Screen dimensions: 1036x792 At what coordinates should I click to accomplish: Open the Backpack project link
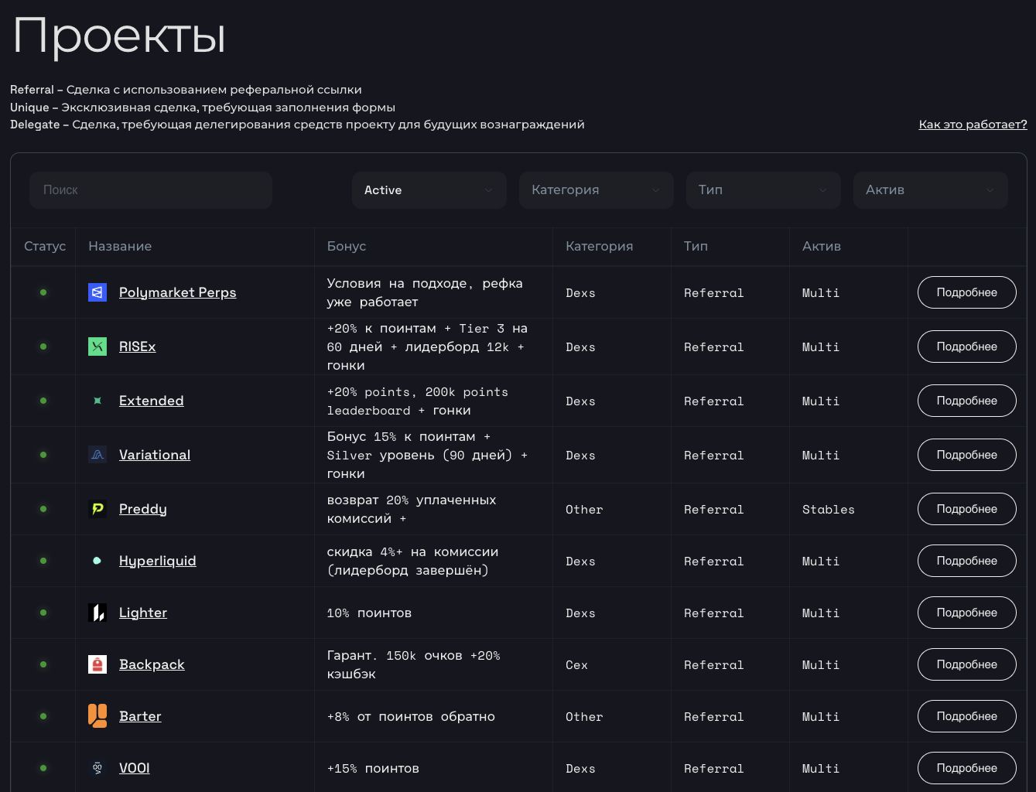(x=152, y=664)
